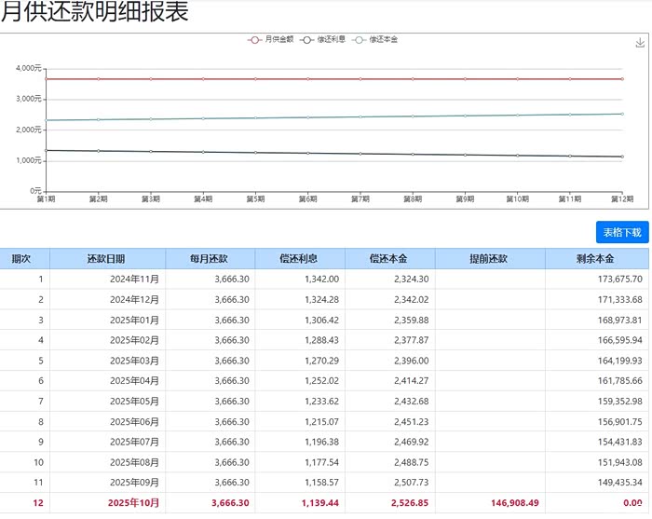652x519 pixels.
Task: Click the 剩余本金 column header
Action: pos(597,259)
